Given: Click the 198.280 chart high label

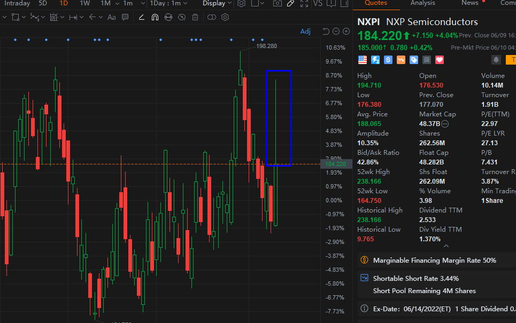Looking at the screenshot, I should (267, 46).
